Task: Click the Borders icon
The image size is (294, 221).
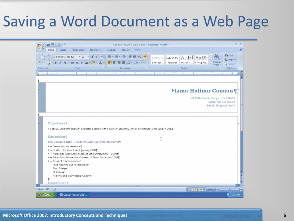Action: point(143,62)
